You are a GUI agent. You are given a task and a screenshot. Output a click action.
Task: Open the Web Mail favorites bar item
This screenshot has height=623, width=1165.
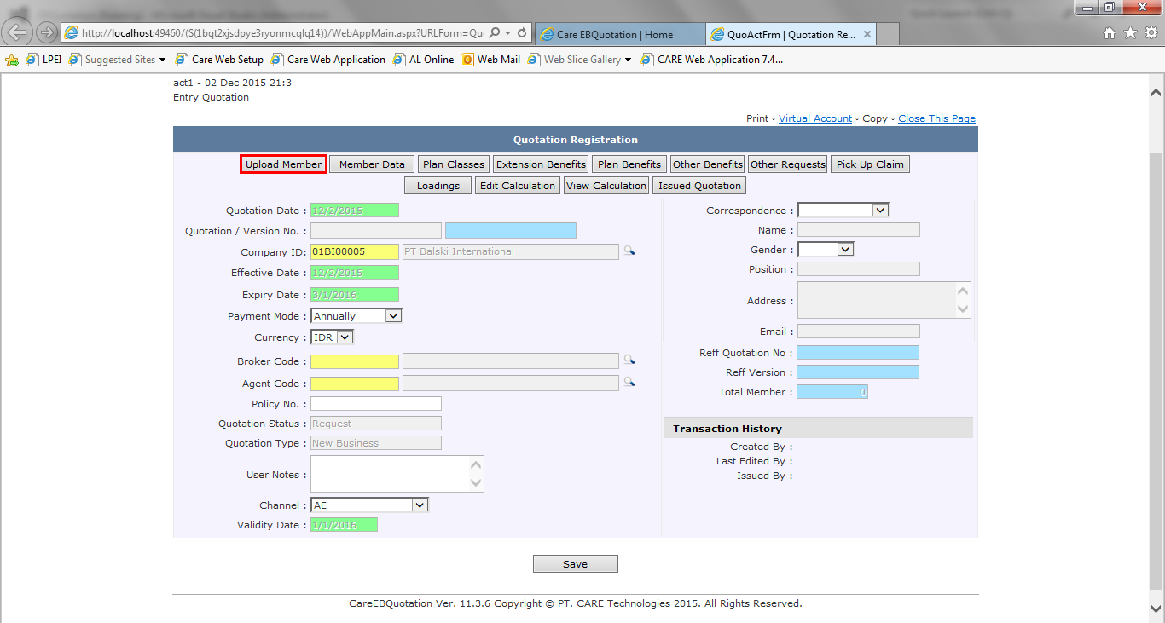[490, 60]
